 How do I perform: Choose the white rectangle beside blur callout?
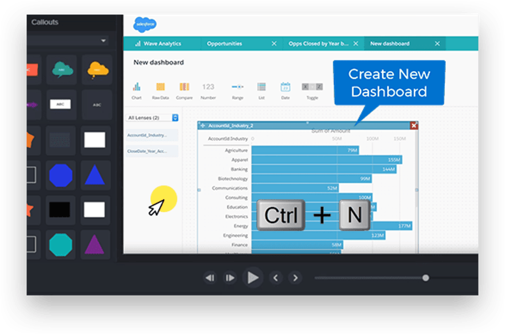click(x=95, y=140)
